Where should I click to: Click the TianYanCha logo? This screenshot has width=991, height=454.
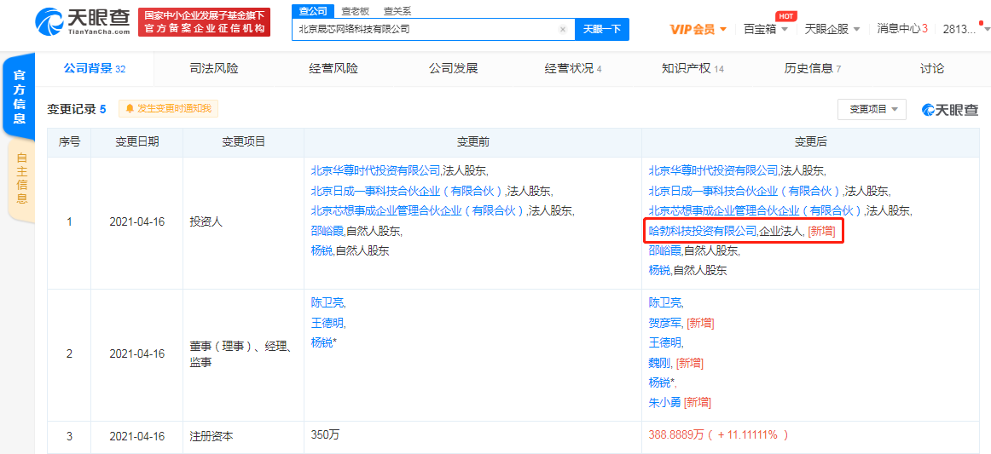pyautogui.click(x=83, y=22)
